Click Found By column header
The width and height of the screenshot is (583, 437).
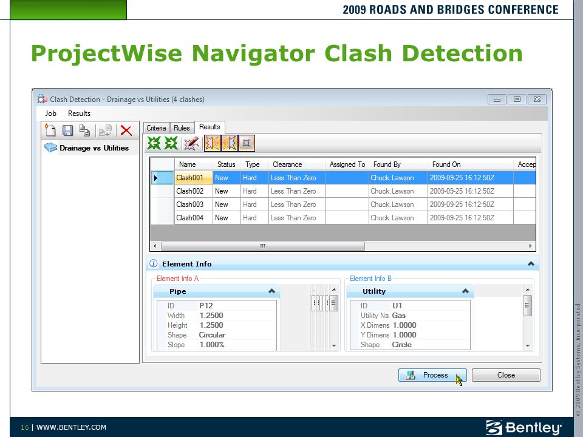[398, 164]
